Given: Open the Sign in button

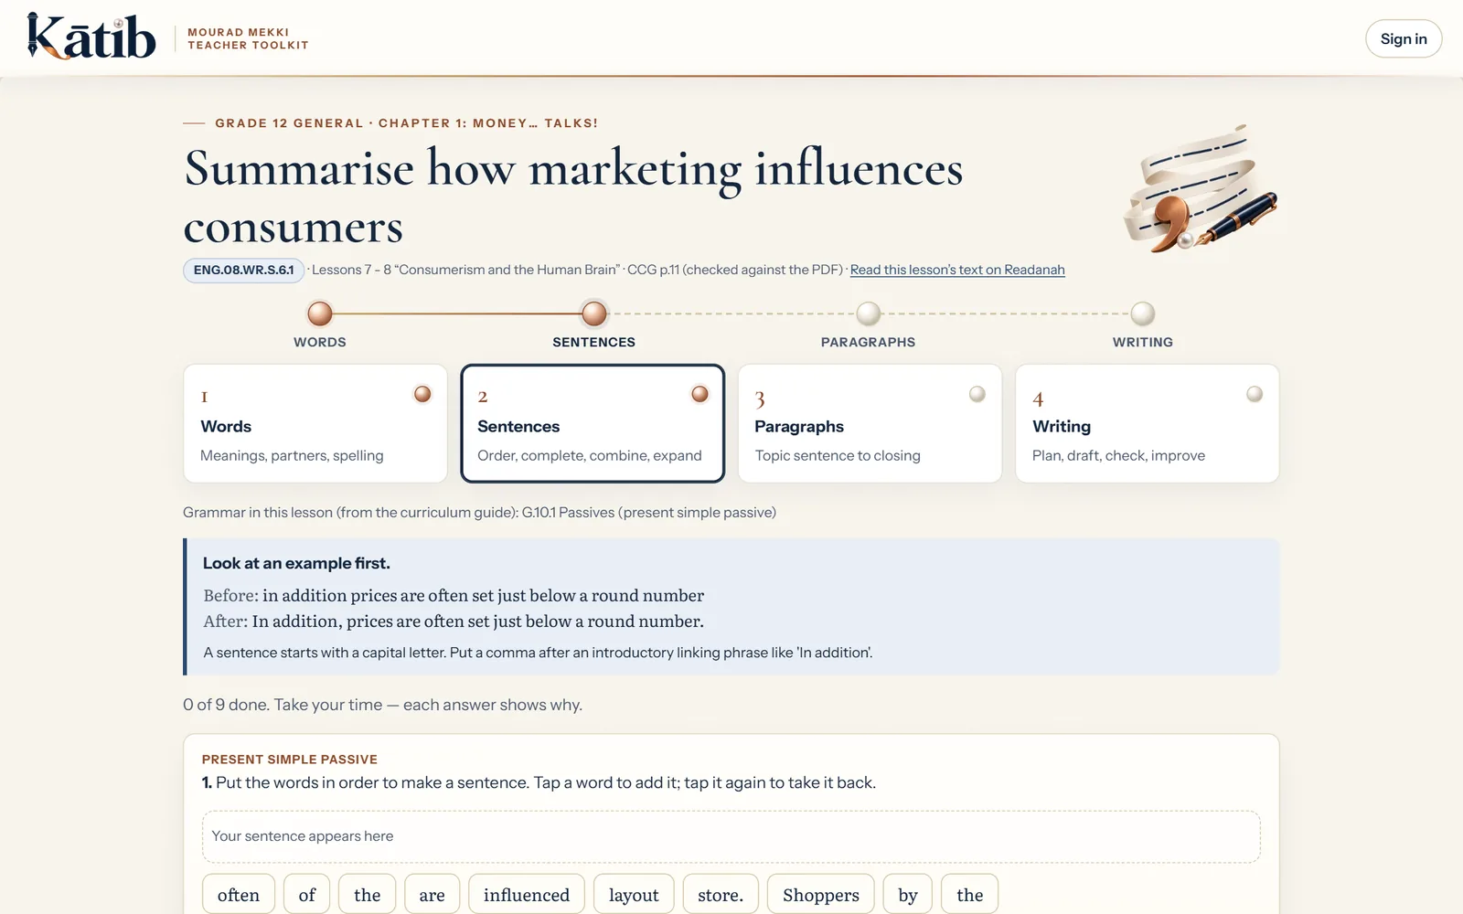Looking at the screenshot, I should [x=1404, y=38].
